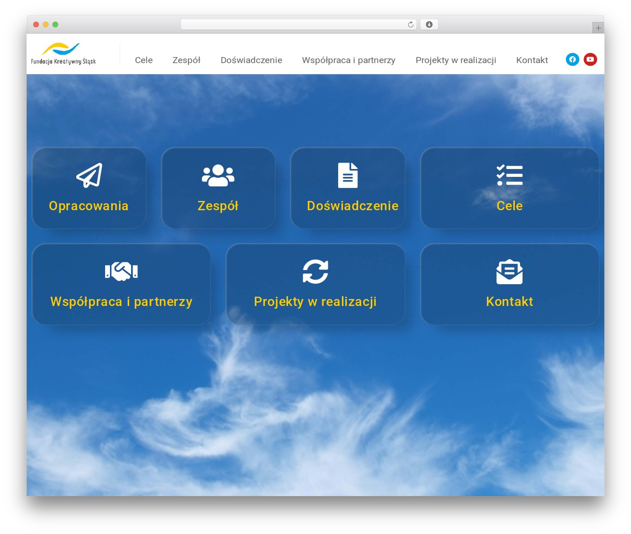This screenshot has width=631, height=534.
Task: Click the group icon above Zespół
Action: point(218,175)
